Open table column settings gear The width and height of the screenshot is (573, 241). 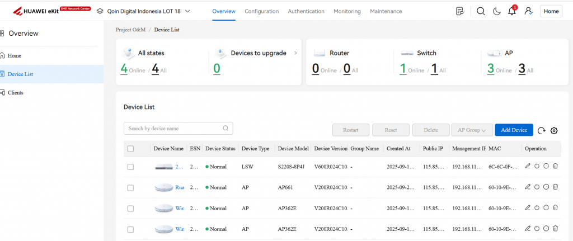click(x=554, y=130)
